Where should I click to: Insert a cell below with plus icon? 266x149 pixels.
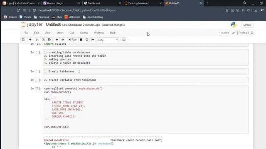coord(30,40)
